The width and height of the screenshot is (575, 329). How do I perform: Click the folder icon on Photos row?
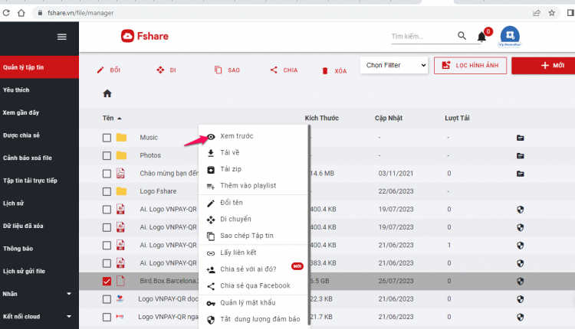click(520, 155)
